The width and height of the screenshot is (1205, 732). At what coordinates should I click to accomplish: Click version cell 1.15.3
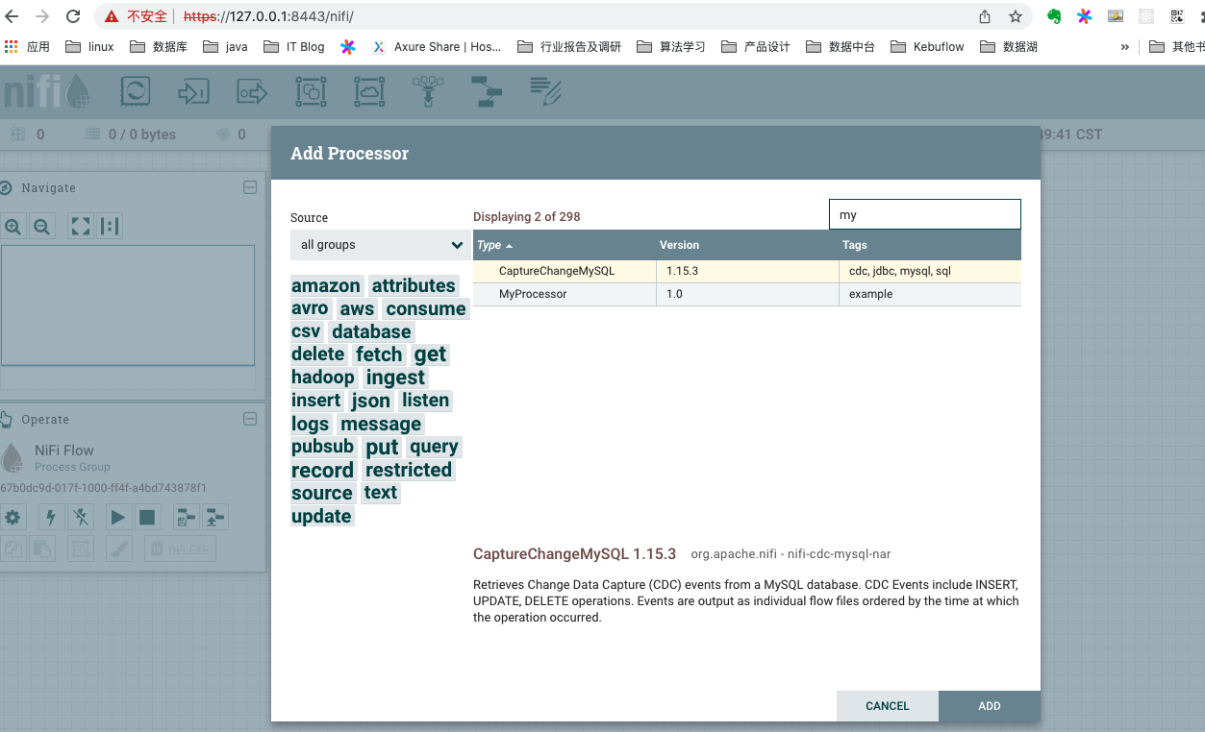click(746, 271)
